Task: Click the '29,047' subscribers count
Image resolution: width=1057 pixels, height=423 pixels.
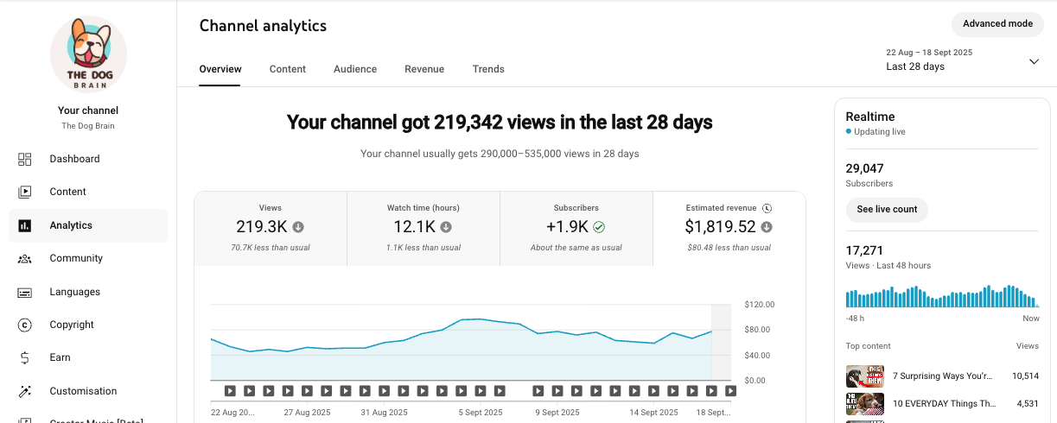Action: tap(864, 168)
